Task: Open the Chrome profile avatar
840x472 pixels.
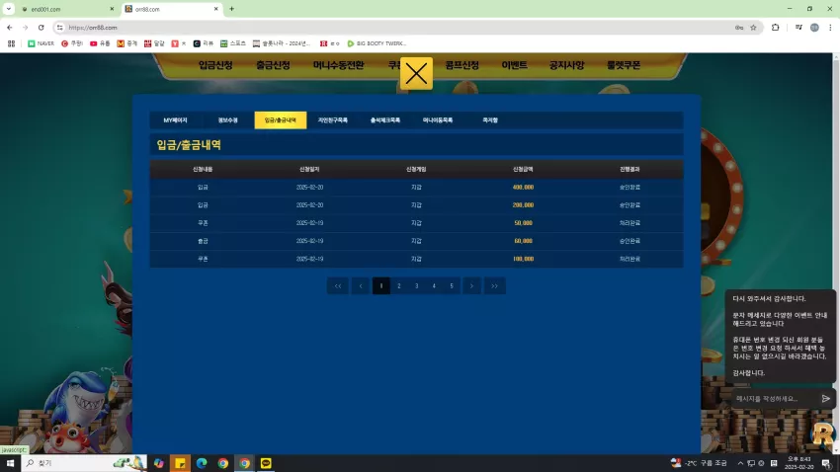Action: point(814,28)
